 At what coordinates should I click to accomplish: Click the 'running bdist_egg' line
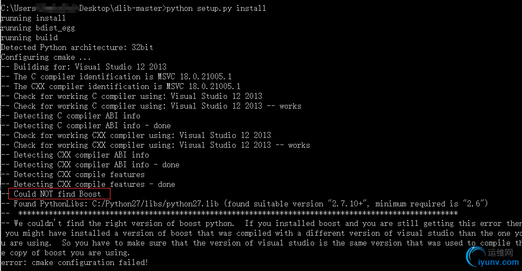(x=38, y=28)
